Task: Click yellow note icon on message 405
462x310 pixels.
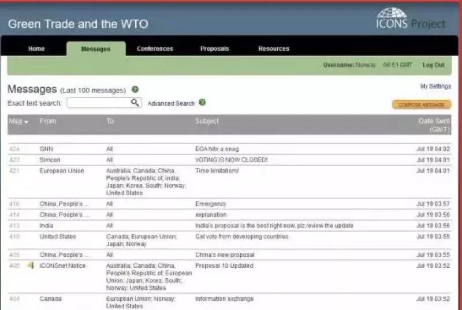Action: click(31, 265)
